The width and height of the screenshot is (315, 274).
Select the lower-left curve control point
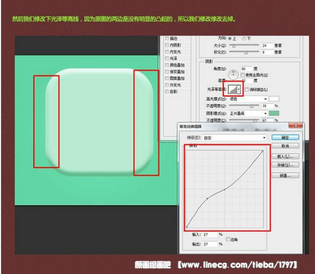(x=207, y=199)
